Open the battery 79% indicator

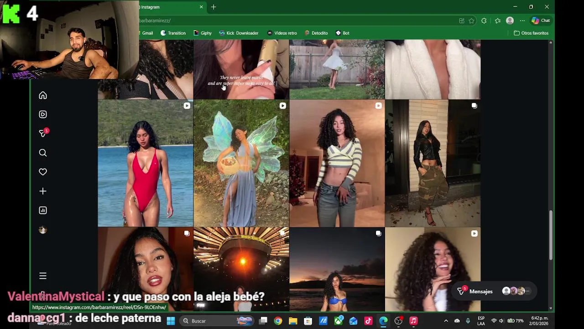[516, 321]
